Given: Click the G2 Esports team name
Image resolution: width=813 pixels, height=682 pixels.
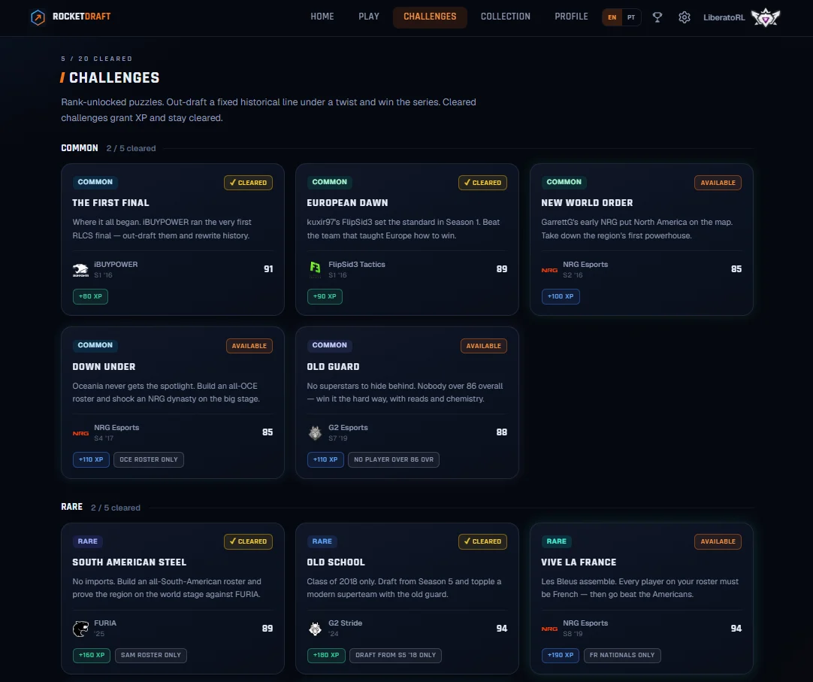Looking at the screenshot, I should point(348,428).
